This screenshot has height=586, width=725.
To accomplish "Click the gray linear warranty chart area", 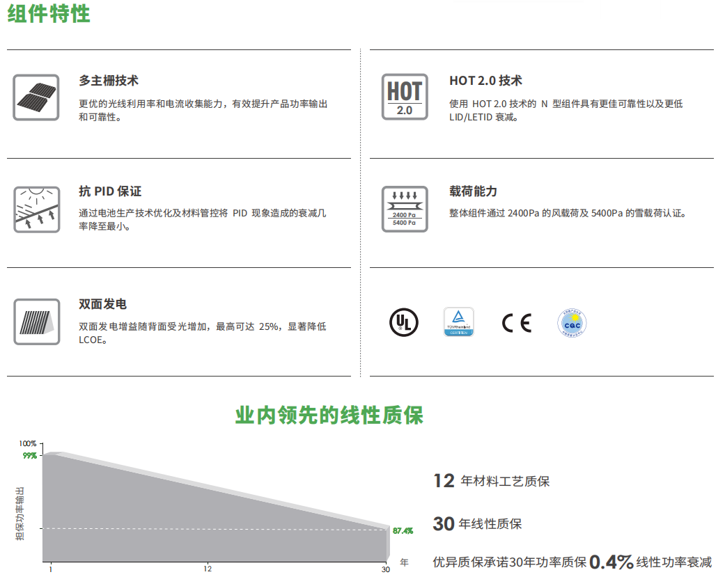I will pyautogui.click(x=216, y=507).
